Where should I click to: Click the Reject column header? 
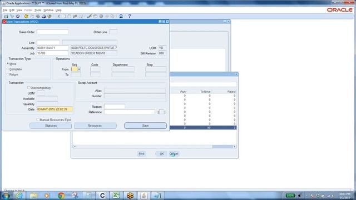click(x=231, y=92)
